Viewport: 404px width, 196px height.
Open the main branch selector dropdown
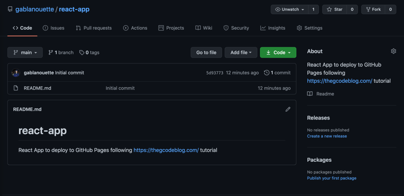coord(25,52)
